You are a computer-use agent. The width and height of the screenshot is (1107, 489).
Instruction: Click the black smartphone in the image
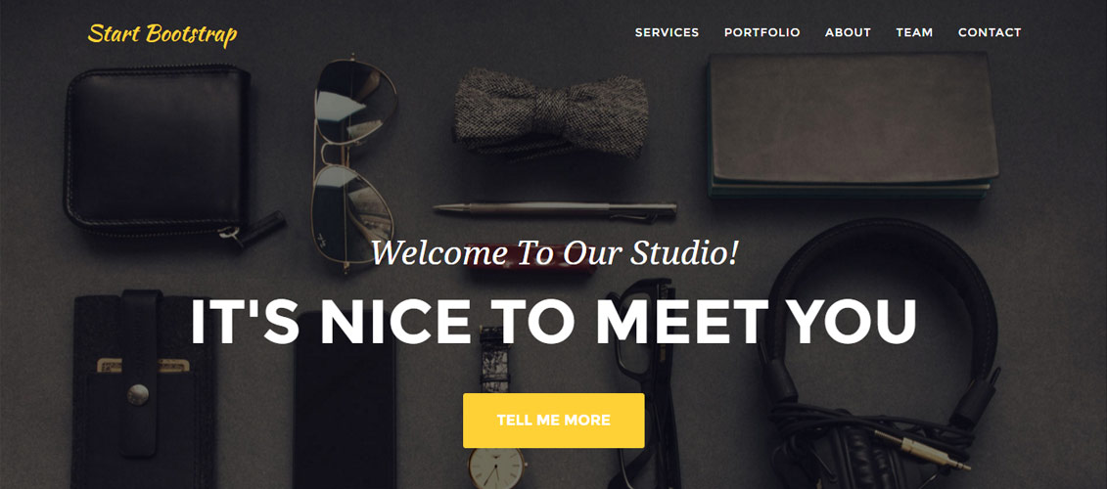click(345, 411)
